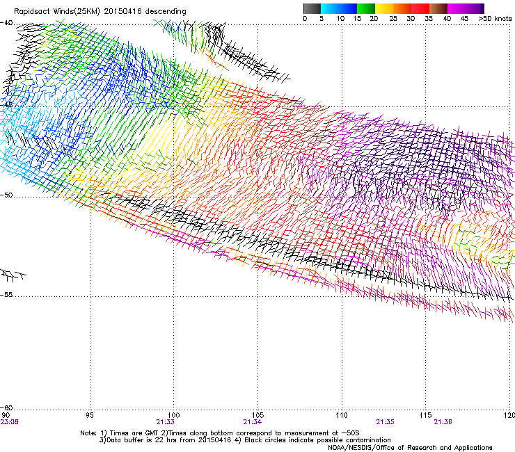Pick the red 30-35 knots legend segment
This screenshot has width=515, height=452.
click(x=420, y=8)
